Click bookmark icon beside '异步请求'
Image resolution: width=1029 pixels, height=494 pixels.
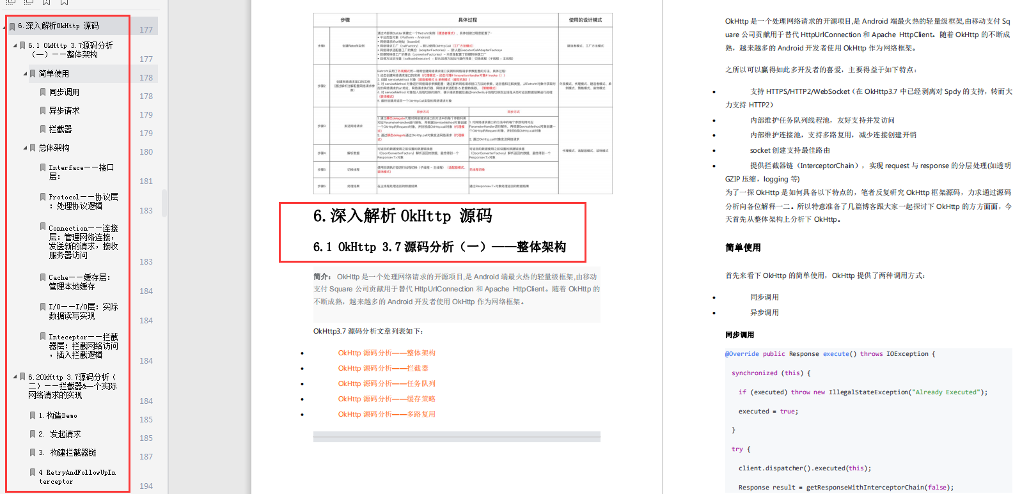click(43, 111)
